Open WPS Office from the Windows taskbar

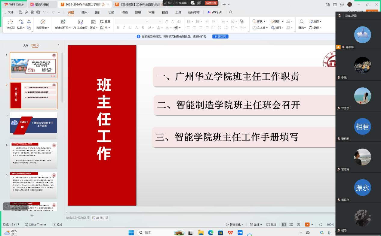coord(230,233)
